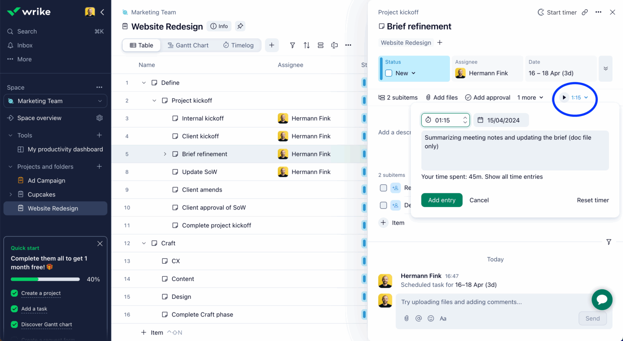Open More in the sidebar
Image resolution: width=623 pixels, height=341 pixels.
tap(19, 59)
